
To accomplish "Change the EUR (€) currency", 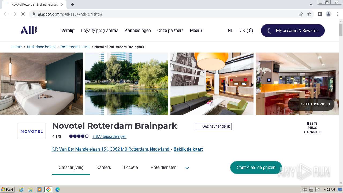I will point(245,30).
